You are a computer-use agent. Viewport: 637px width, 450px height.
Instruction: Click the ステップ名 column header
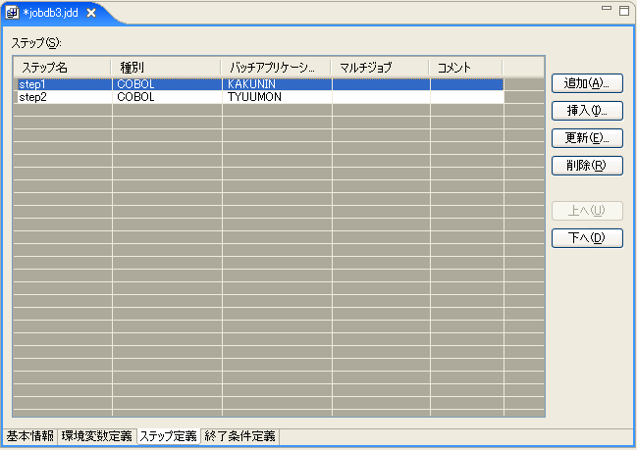coord(62,68)
